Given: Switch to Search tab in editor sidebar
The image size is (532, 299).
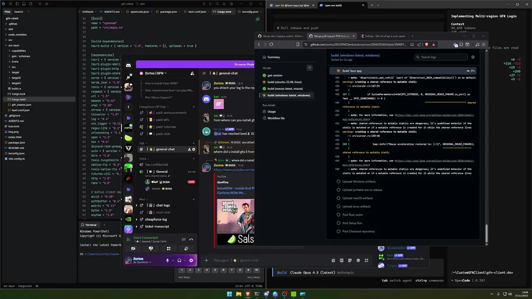Looking at the screenshot, I should click(x=19, y=12).
